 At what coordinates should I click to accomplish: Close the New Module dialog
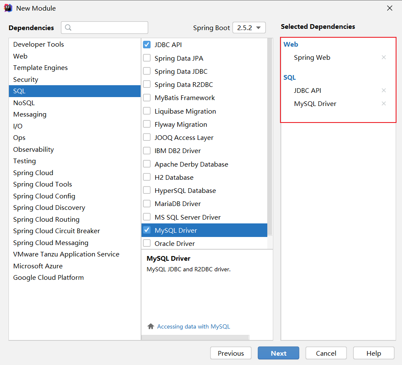[x=390, y=8]
